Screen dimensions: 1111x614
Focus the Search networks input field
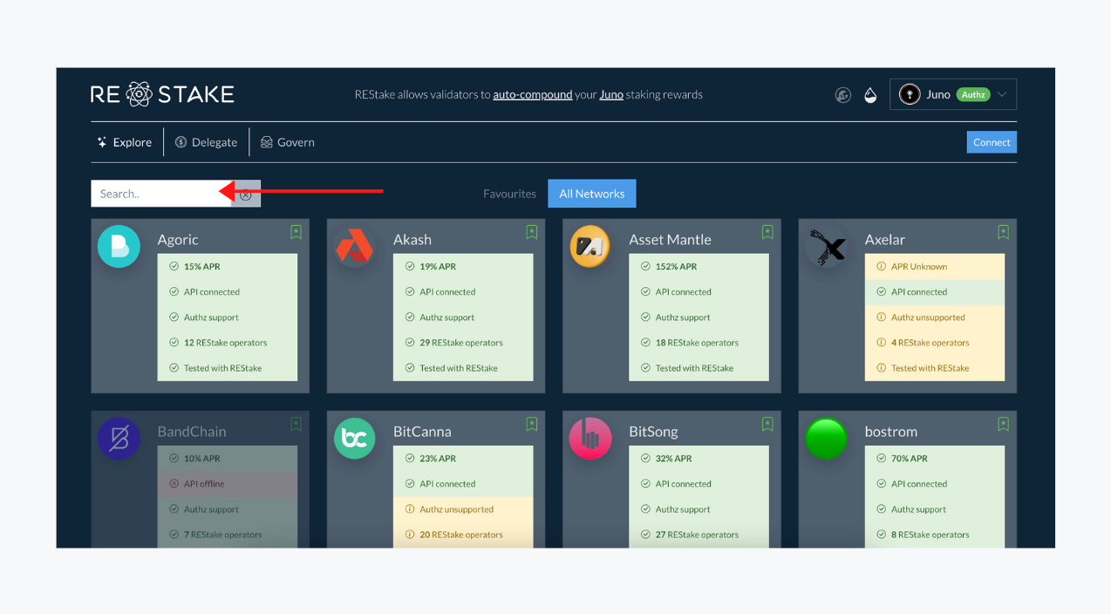coord(161,194)
